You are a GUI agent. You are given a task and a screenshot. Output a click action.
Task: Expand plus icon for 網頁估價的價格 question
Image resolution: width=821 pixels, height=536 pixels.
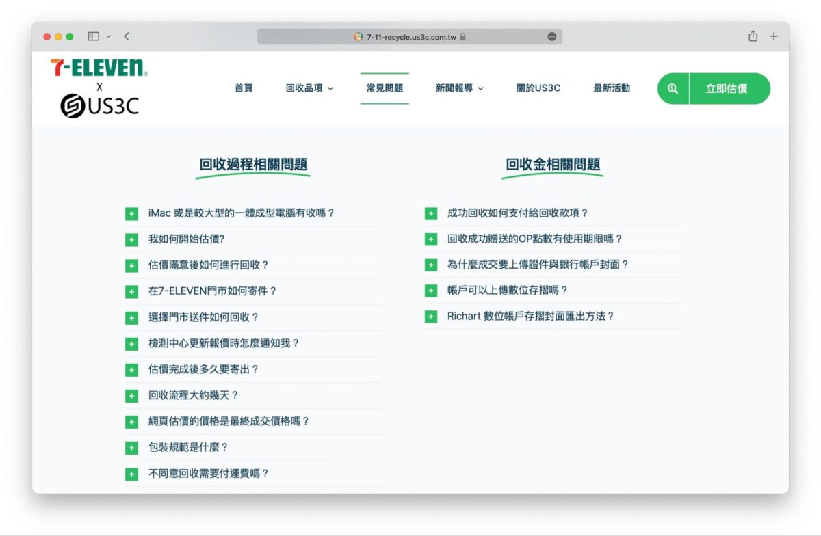131,422
